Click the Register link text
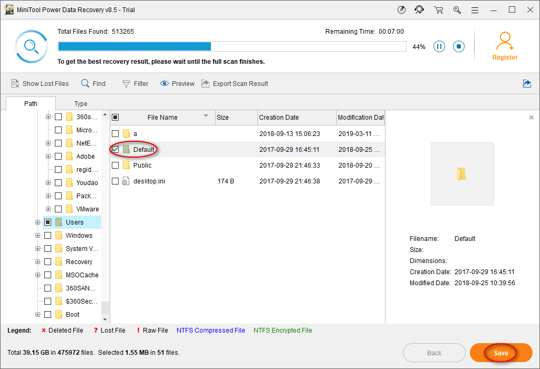Screen dimensions: 540x369 tap(505, 57)
